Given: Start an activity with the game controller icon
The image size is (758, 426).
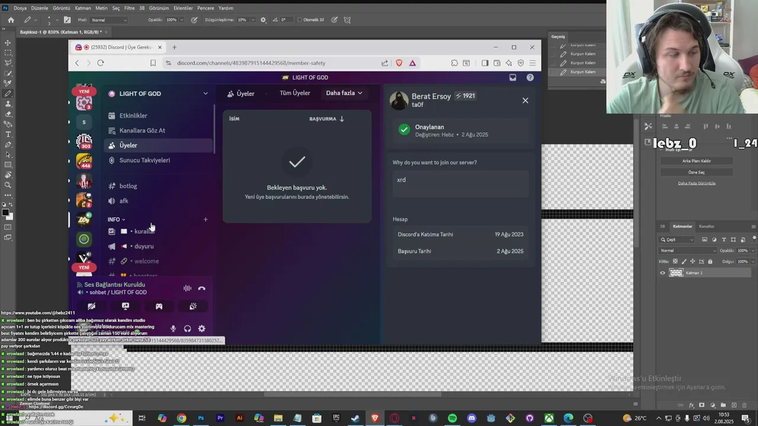Looking at the screenshot, I should point(159,306).
